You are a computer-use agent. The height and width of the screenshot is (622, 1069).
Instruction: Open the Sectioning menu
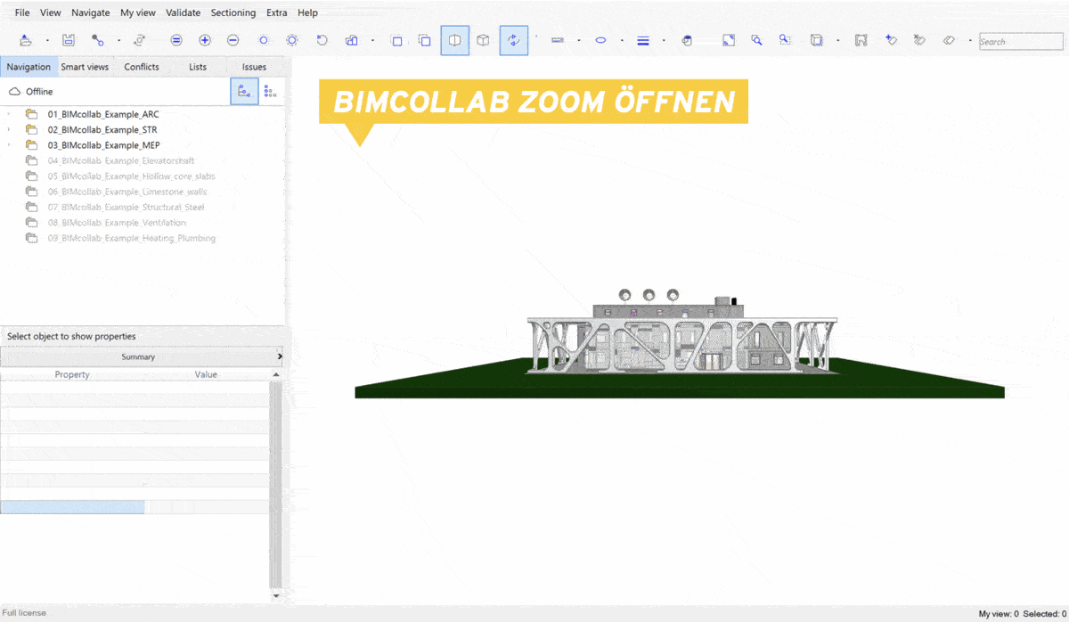233,12
